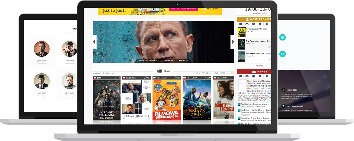
Task: Click John Boris avatar on left laptop
Action: [x=42, y=49]
